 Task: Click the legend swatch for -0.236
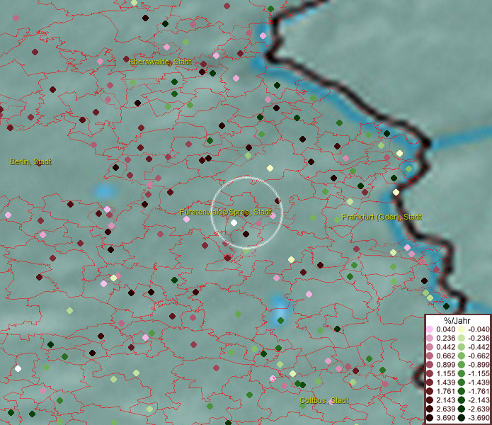click(x=462, y=338)
